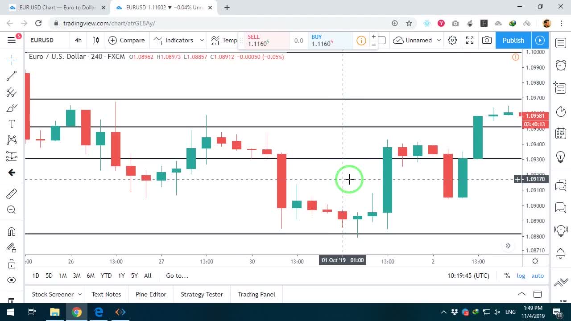Take a chart snapshot with camera icon
The height and width of the screenshot is (321, 571).
click(x=487, y=40)
